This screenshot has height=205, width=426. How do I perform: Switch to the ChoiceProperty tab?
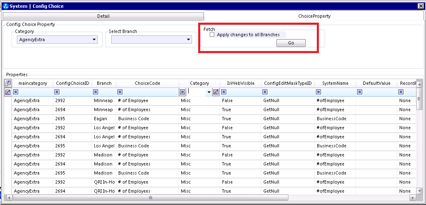tap(314, 16)
